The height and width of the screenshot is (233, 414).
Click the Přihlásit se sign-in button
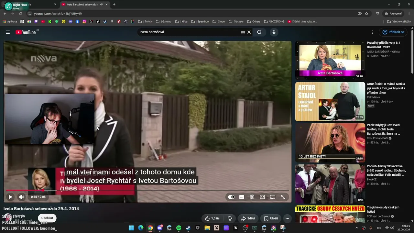click(393, 32)
